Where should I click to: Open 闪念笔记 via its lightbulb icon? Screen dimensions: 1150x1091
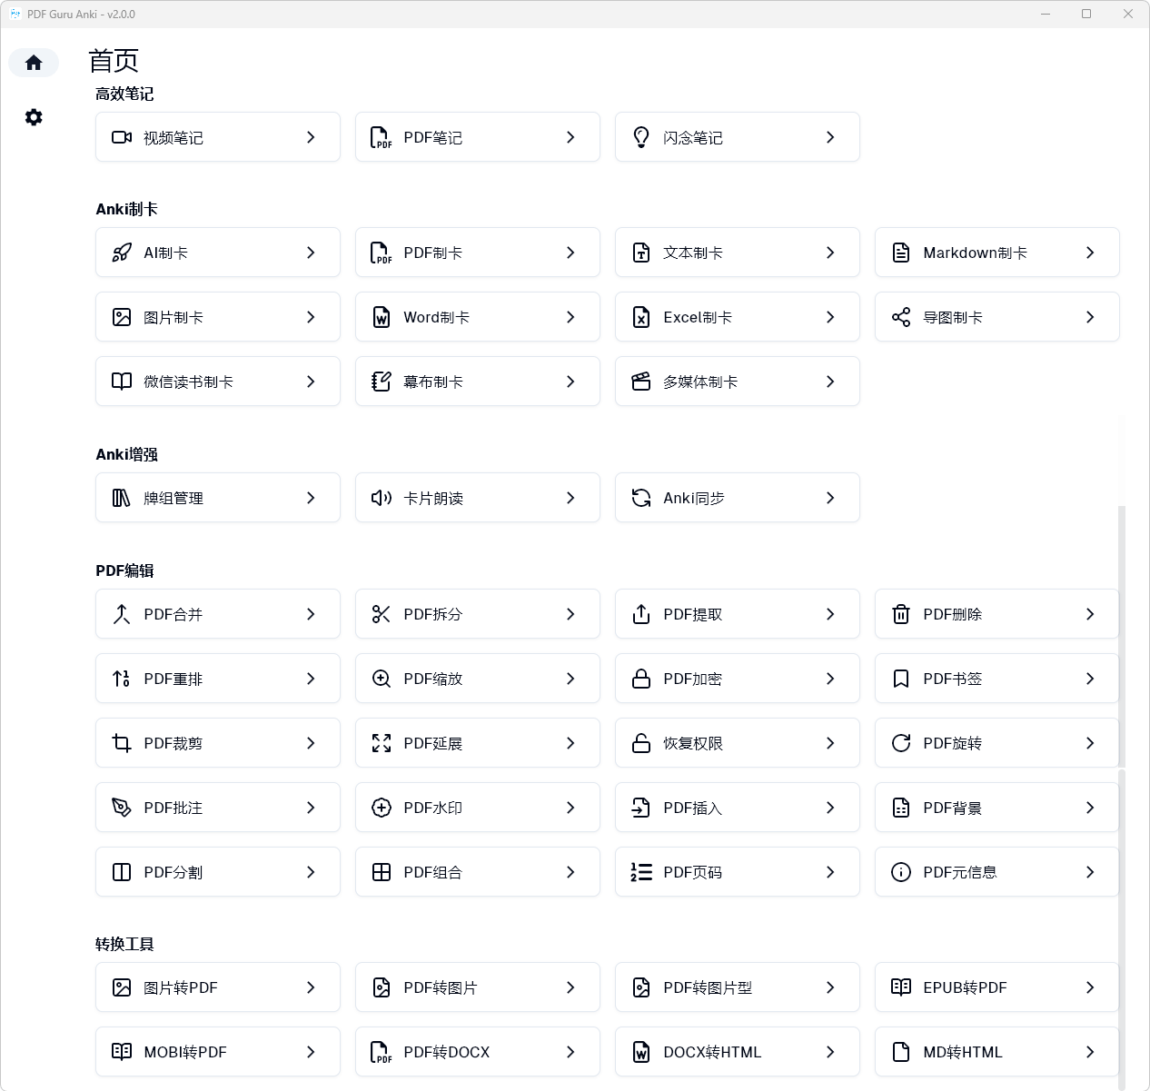(641, 137)
